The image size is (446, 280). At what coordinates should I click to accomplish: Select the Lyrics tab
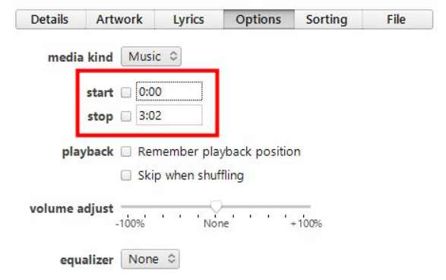[x=189, y=19]
